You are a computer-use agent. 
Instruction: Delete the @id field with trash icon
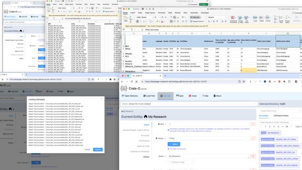[253, 124]
